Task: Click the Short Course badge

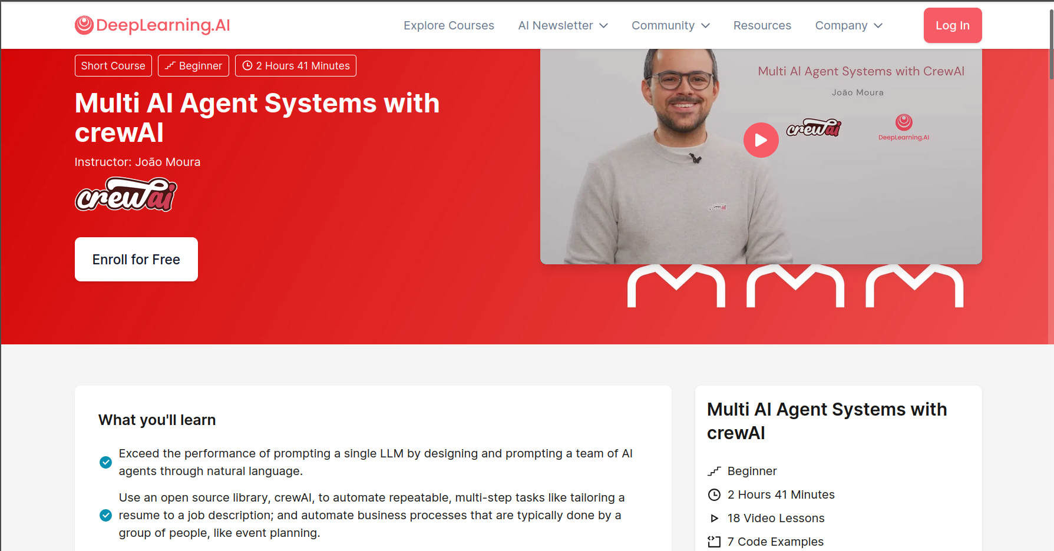Action: tap(113, 66)
